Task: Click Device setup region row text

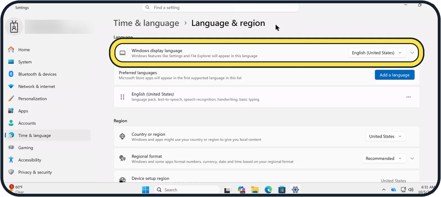Action: [x=150, y=178]
